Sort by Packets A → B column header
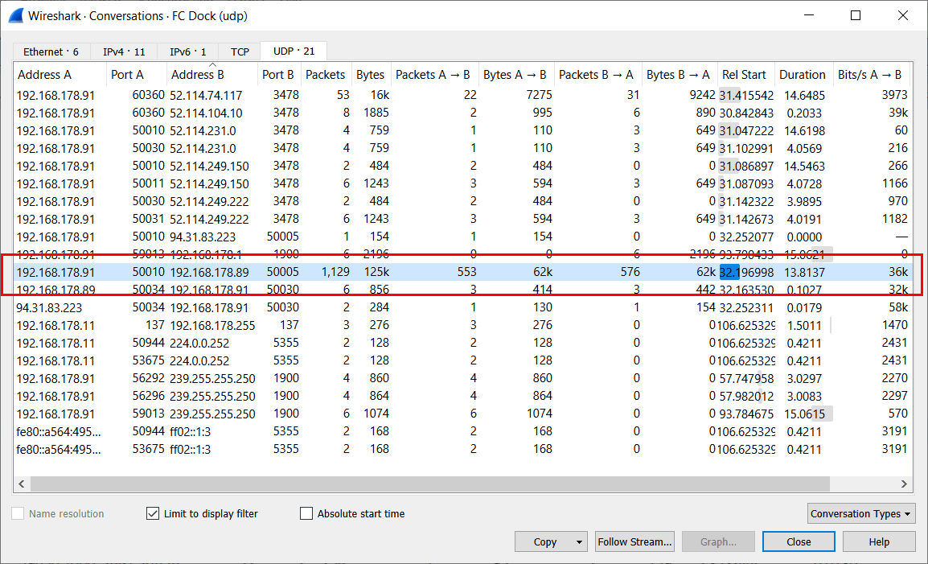 [x=434, y=75]
